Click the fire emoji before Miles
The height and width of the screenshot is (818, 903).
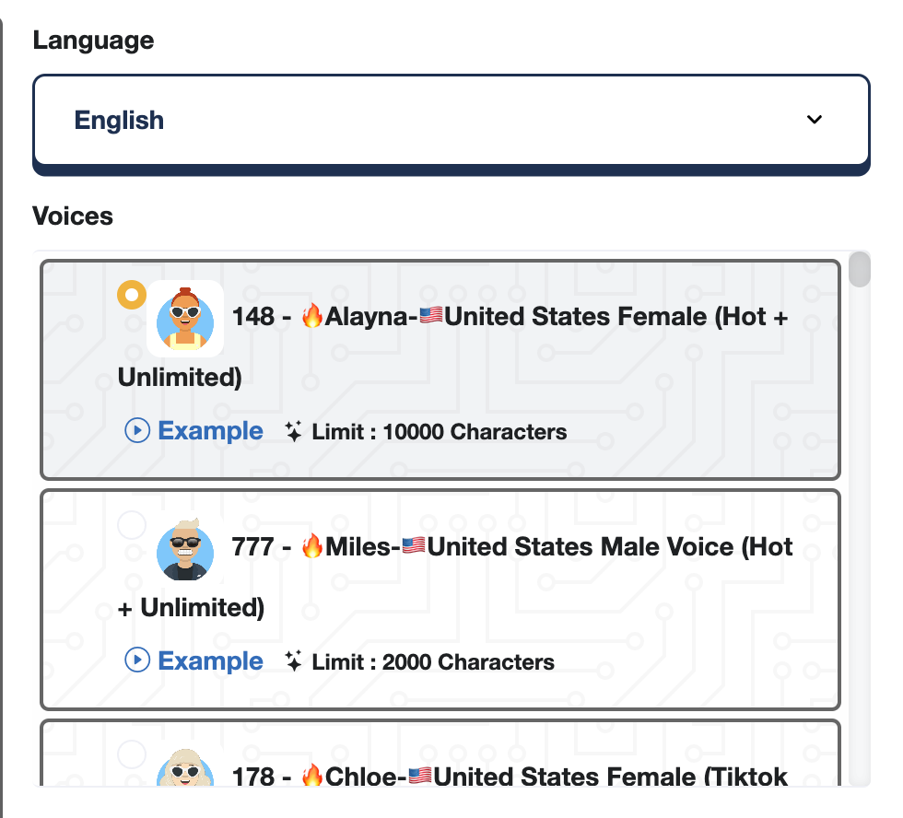click(x=312, y=547)
